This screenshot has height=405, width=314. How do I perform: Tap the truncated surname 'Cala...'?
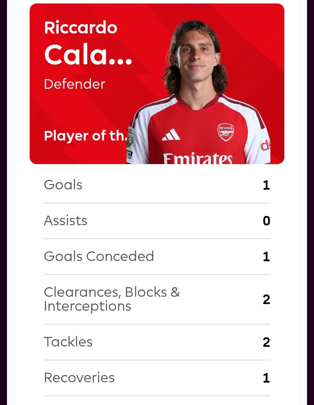88,55
